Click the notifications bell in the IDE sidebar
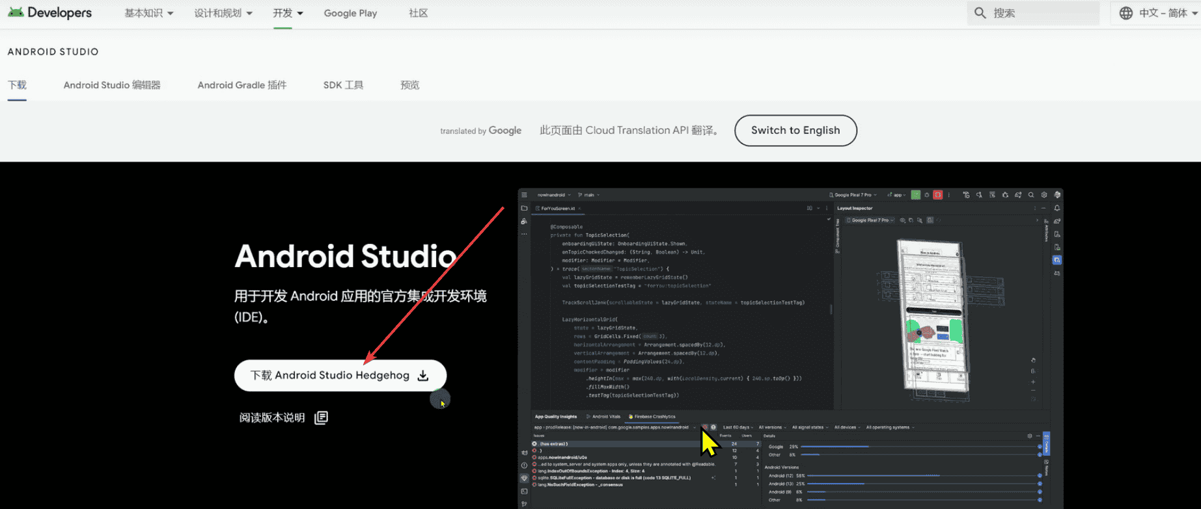Viewport: 1201px width, 509px height. click(x=1057, y=209)
